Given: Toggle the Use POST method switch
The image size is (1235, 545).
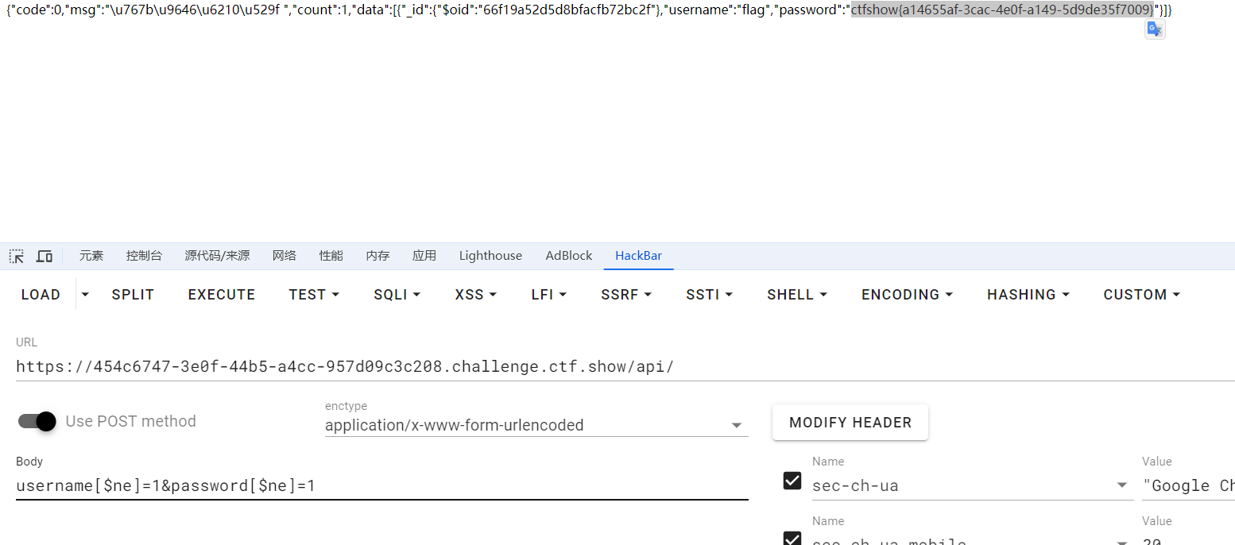Looking at the screenshot, I should coord(37,421).
